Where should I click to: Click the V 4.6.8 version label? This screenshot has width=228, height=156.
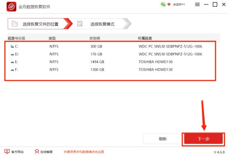pyautogui.click(x=219, y=152)
